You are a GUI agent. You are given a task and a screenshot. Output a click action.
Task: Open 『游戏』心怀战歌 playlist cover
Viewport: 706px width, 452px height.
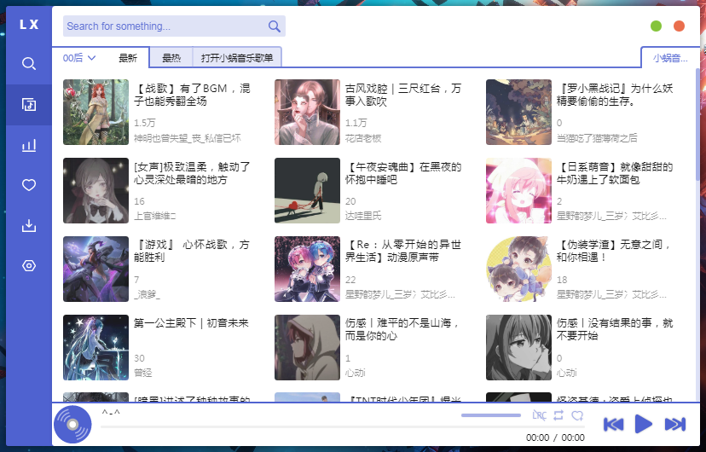(x=95, y=269)
